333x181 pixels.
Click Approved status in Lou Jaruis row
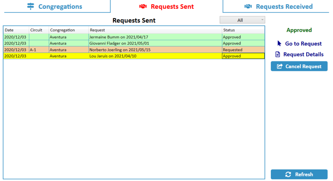coord(243,56)
